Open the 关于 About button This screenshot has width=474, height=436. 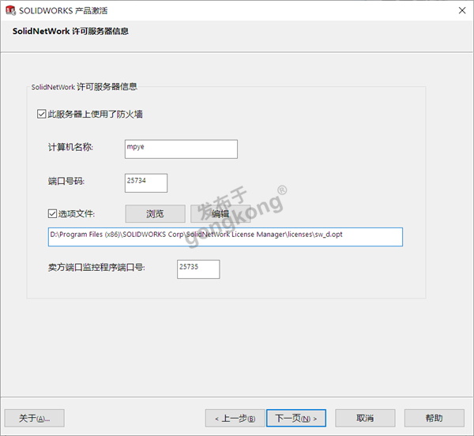pos(35,418)
